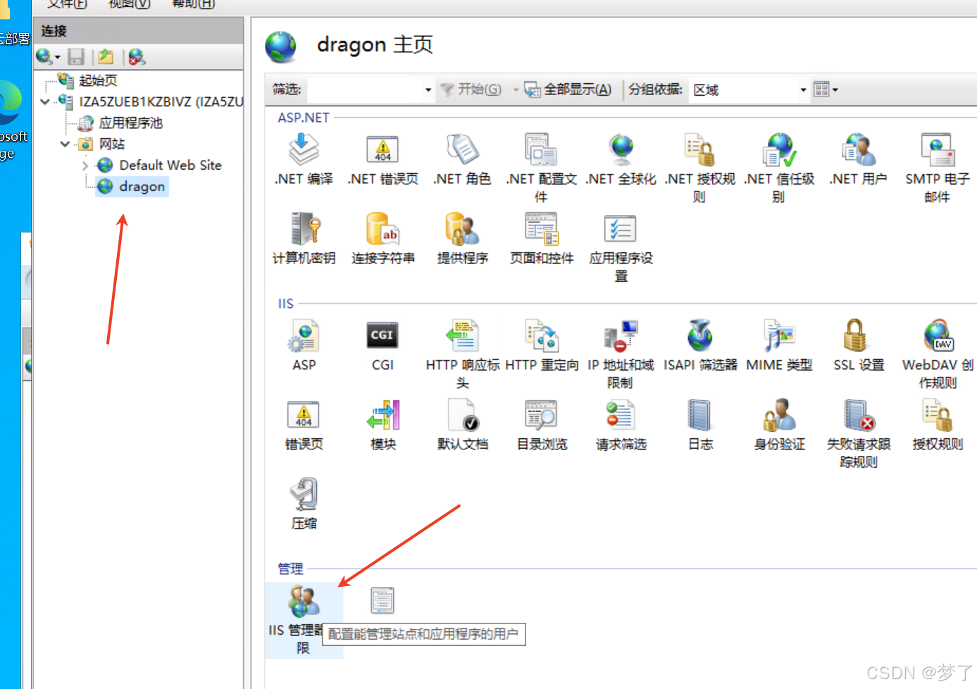Image resolution: width=977 pixels, height=689 pixels.
Task: Collapse the server node expander
Action: tap(46, 101)
